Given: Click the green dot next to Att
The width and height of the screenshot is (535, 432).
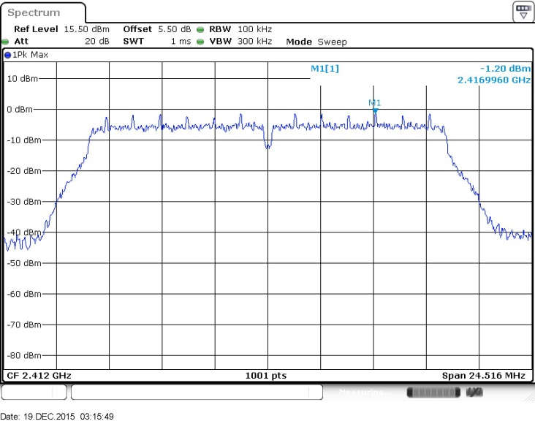Looking at the screenshot, I should pyautogui.click(x=5, y=42).
